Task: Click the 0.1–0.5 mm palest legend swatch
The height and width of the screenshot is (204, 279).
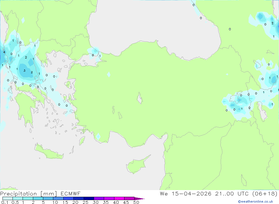Action: click(8, 198)
